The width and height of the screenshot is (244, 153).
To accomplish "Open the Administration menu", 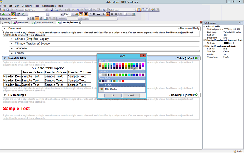I will point(49,6).
